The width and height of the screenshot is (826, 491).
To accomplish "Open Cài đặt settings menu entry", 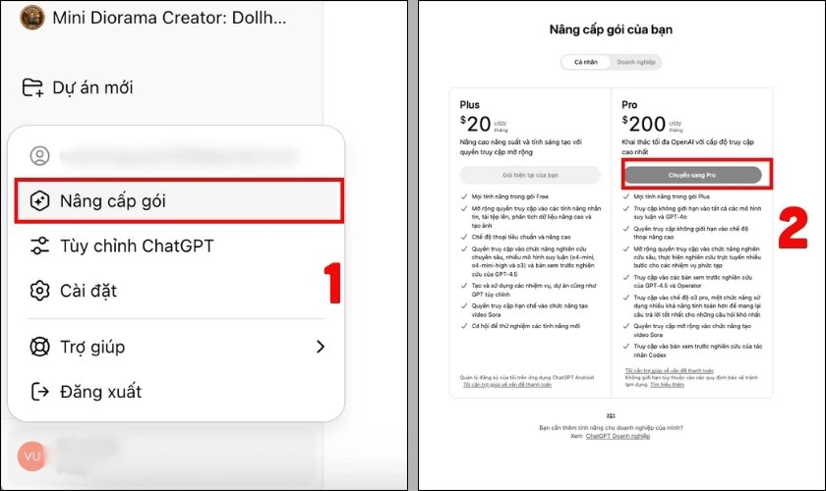I will click(176, 291).
